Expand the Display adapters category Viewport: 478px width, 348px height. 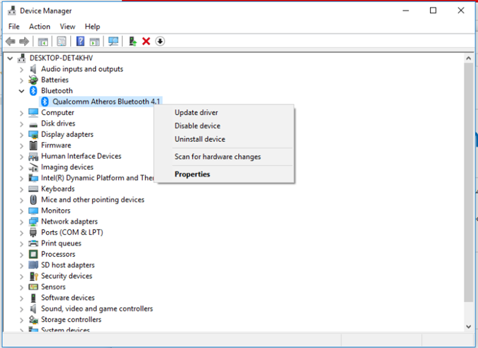click(x=22, y=135)
